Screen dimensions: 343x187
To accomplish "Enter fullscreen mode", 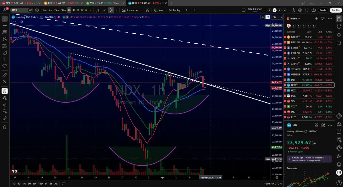I will tap(307, 10).
